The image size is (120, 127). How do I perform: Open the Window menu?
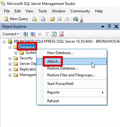59,11
